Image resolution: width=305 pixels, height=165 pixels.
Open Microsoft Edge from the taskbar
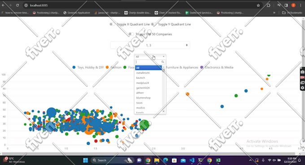tap(166, 161)
